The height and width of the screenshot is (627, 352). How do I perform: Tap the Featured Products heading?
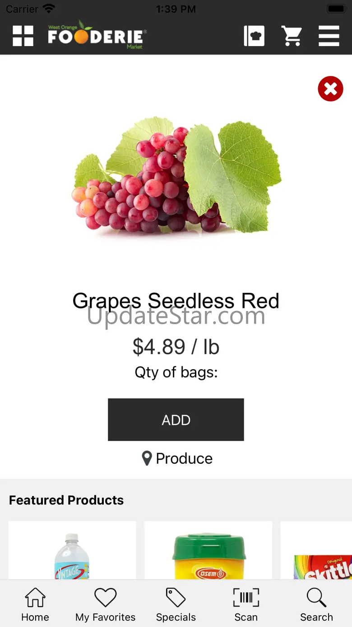(66, 500)
